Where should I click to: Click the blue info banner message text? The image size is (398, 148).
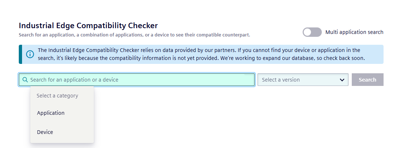(201, 54)
